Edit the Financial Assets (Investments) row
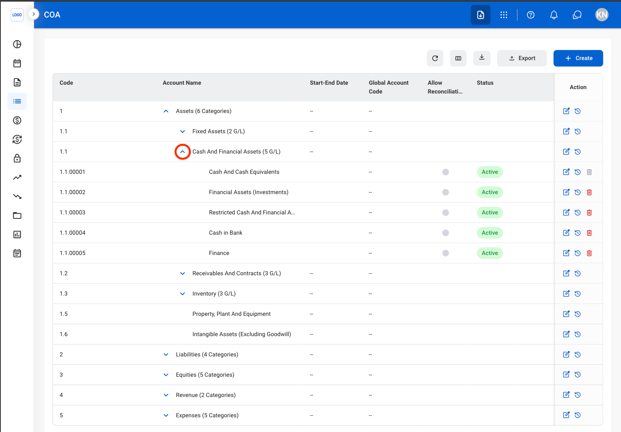 [x=566, y=192]
